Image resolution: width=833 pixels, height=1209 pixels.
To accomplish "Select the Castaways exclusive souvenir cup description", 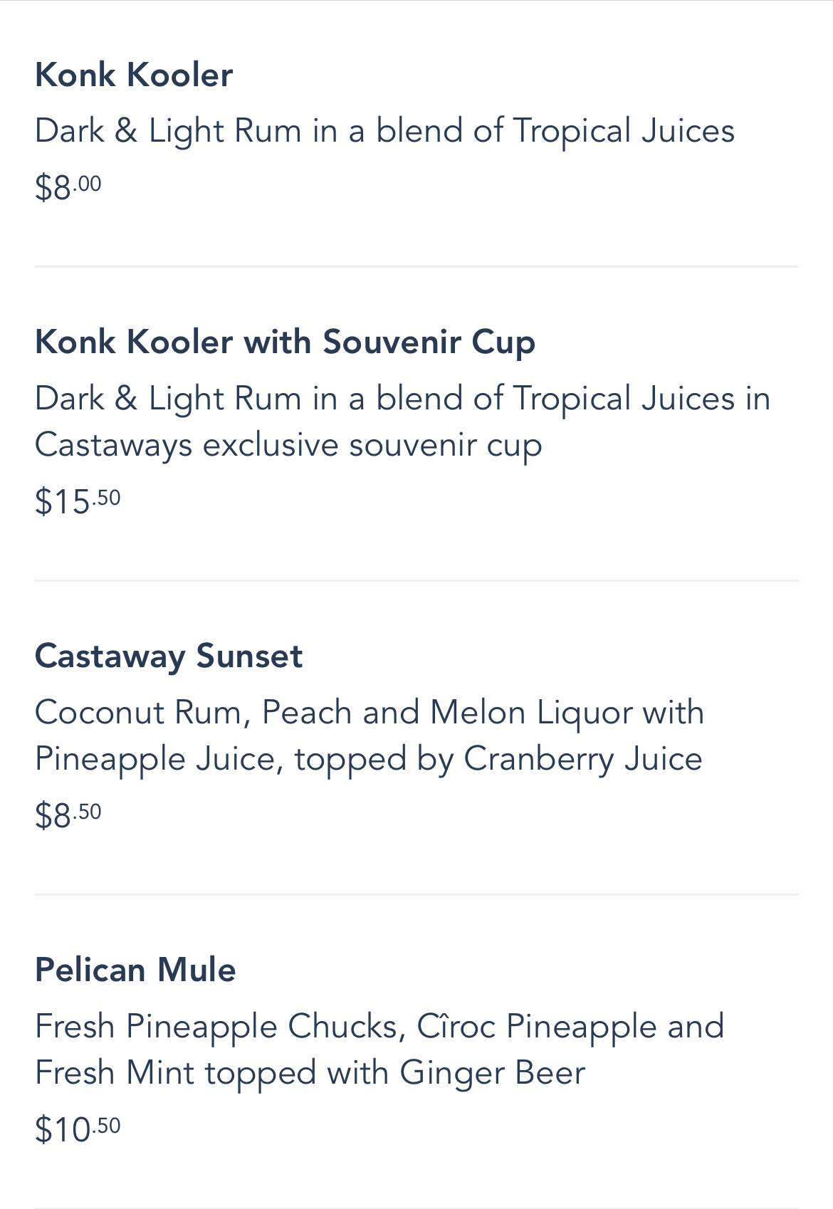I will [x=288, y=446].
